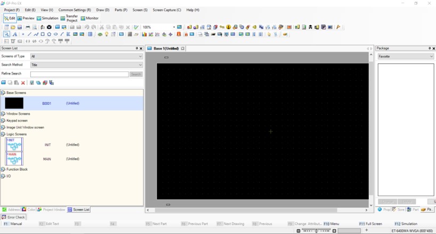Run error check with the green checkmark icon
436x234 pixels.
pos(136,27)
